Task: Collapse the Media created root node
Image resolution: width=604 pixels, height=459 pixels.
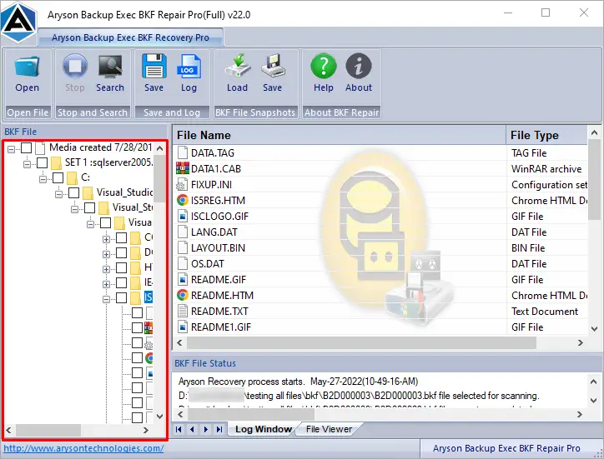Action: coord(11,149)
